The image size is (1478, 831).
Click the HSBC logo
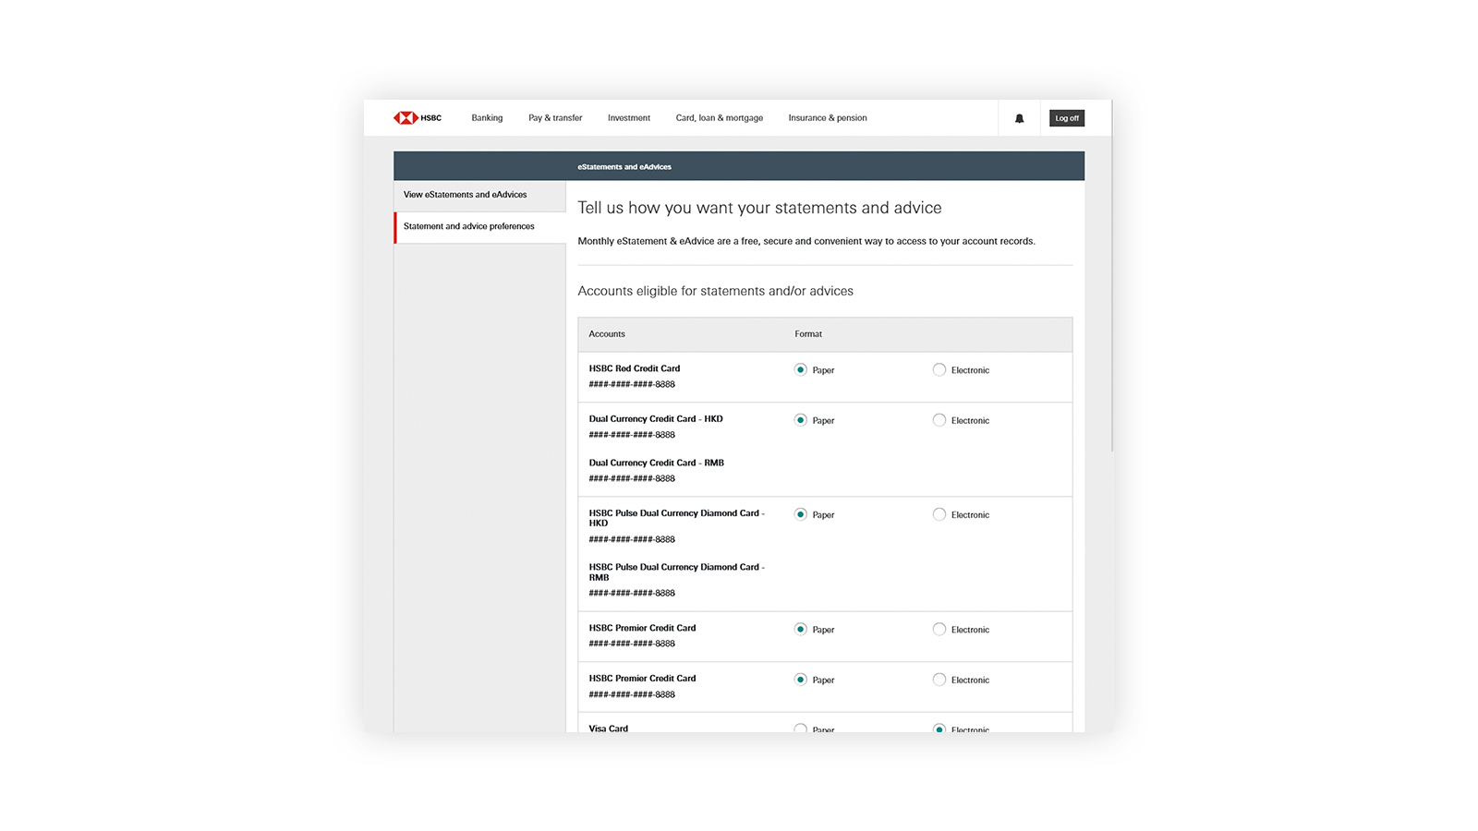pyautogui.click(x=418, y=118)
